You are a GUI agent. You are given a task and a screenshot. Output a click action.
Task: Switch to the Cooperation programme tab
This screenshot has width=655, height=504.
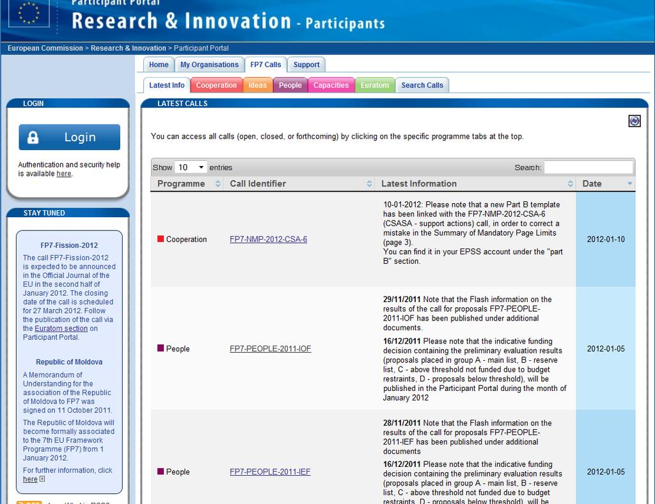(216, 85)
